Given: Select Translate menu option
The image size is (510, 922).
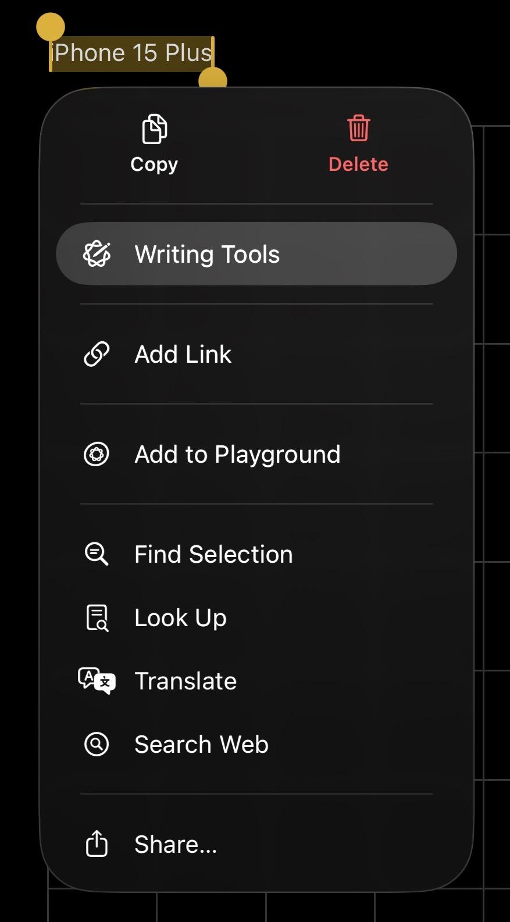Looking at the screenshot, I should coord(186,681).
